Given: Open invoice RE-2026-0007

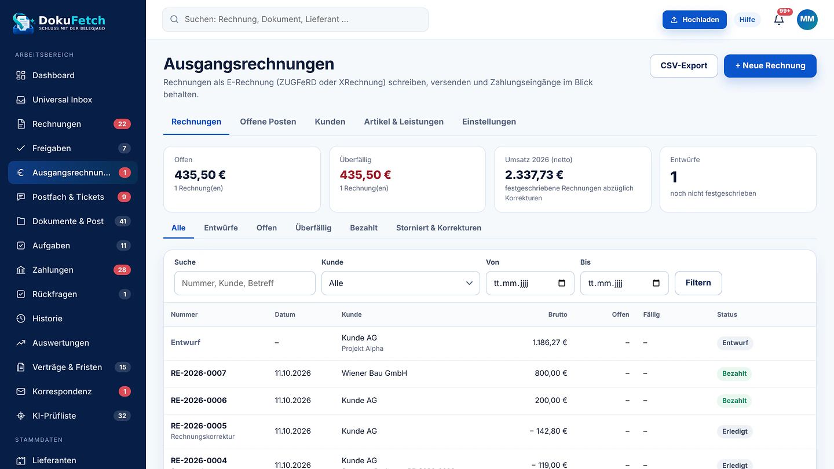Looking at the screenshot, I should 199,373.
